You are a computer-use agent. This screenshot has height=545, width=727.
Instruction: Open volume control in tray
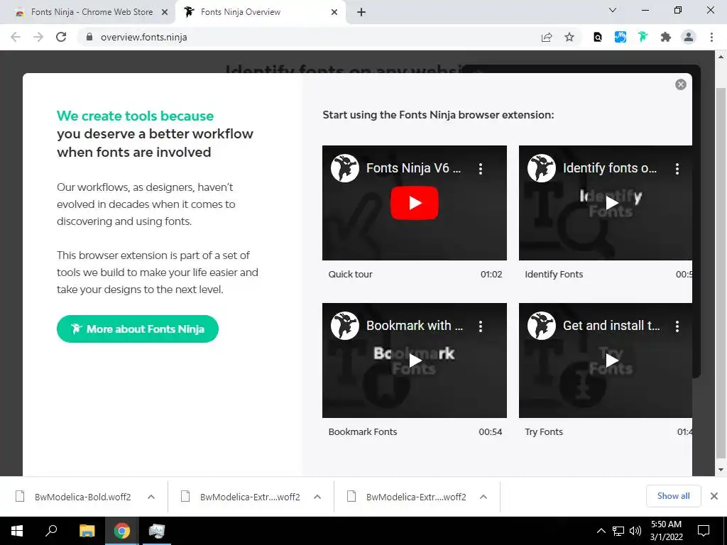635,531
